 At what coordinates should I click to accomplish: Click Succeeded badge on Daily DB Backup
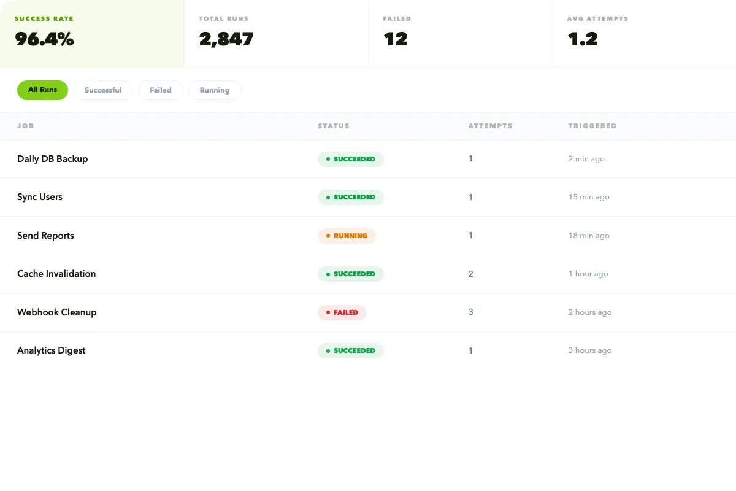351,159
